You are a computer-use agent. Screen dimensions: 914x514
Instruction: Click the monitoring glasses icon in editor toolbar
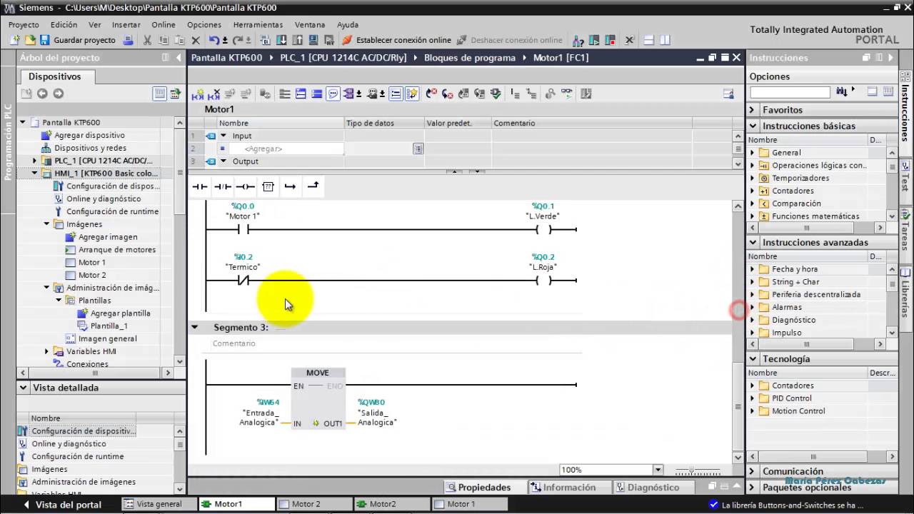[566, 94]
